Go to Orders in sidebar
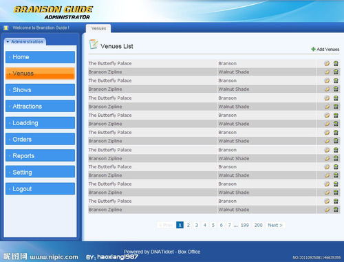Screen dimensions: 344x262 point(40,139)
